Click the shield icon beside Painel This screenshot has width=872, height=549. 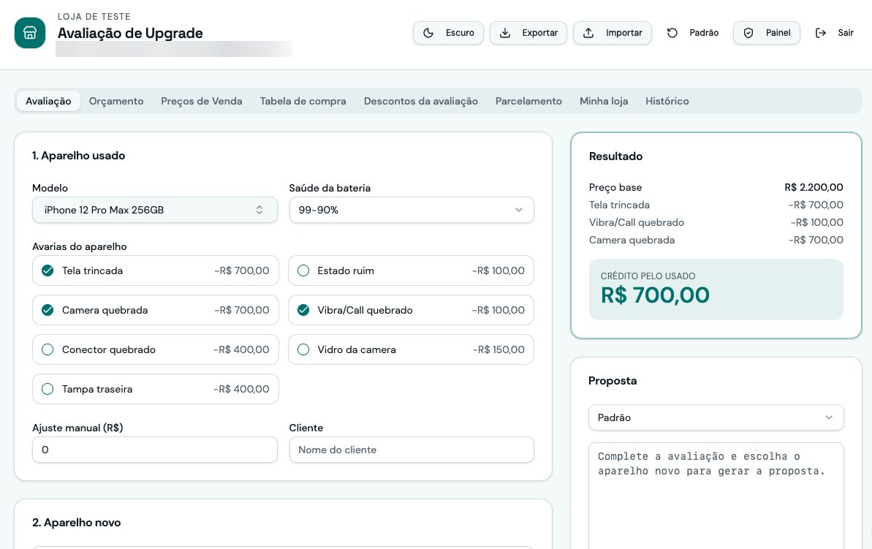pos(748,33)
